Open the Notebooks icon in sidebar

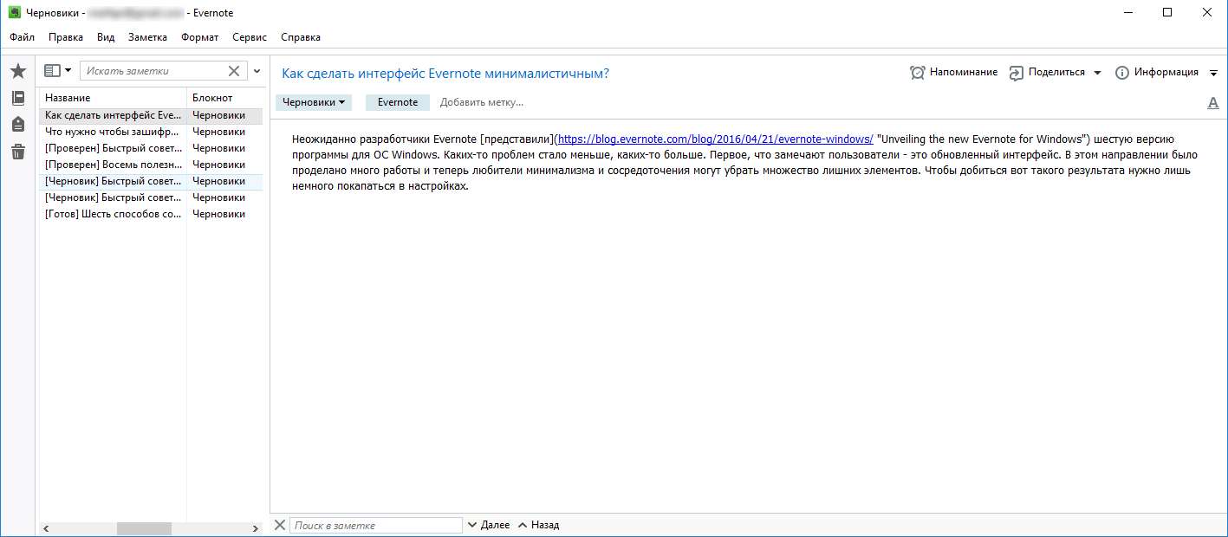17,98
